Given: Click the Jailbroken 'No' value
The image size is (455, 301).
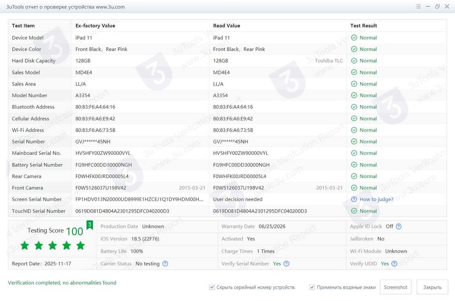Looking at the screenshot, I should click(381, 239).
